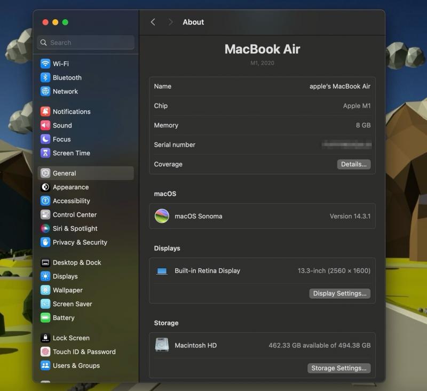The image size is (427, 391).
Task: Click the Macintosh HD drive icon
Action: [162, 345]
